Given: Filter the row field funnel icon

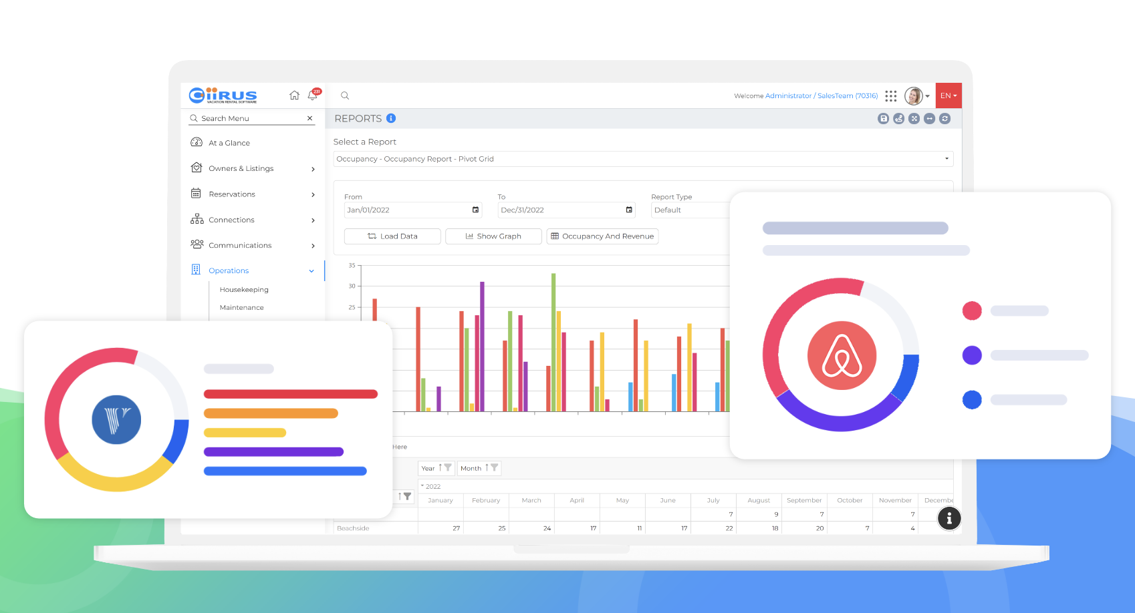Looking at the screenshot, I should (x=407, y=496).
